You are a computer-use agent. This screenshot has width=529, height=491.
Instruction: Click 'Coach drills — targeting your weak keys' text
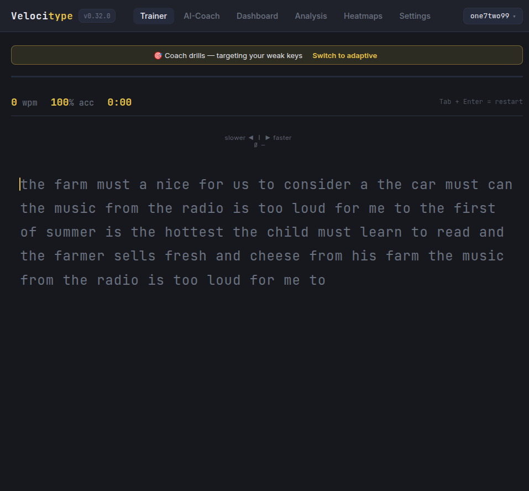tap(233, 56)
